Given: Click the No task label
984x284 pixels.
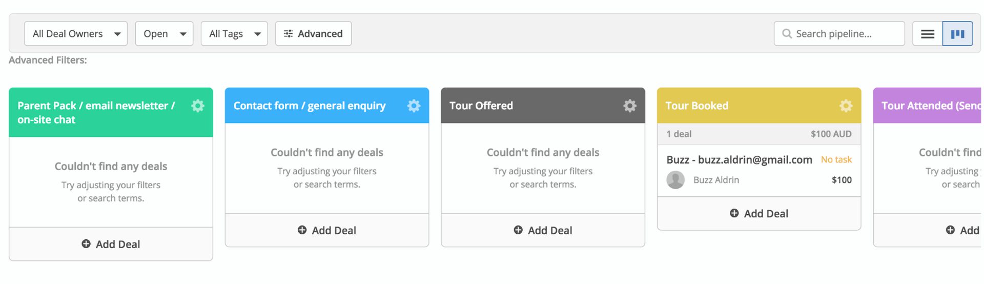Looking at the screenshot, I should 836,160.
